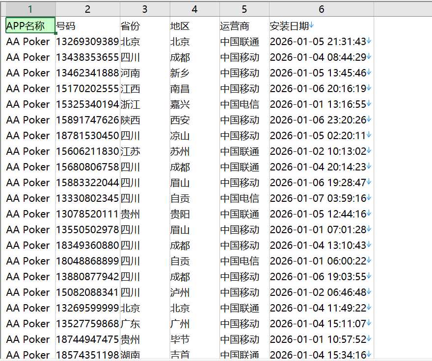Image resolution: width=432 pixels, height=361 pixels.
Task: Click the 新乡 region cell
Action: coord(194,73)
